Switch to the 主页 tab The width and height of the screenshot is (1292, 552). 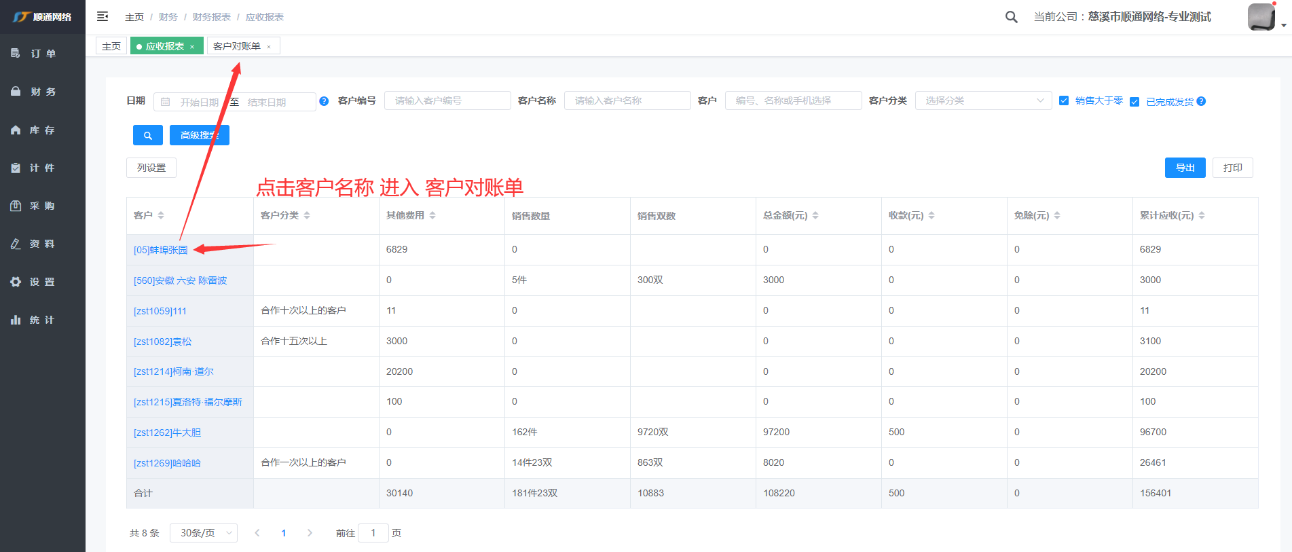[x=111, y=46]
